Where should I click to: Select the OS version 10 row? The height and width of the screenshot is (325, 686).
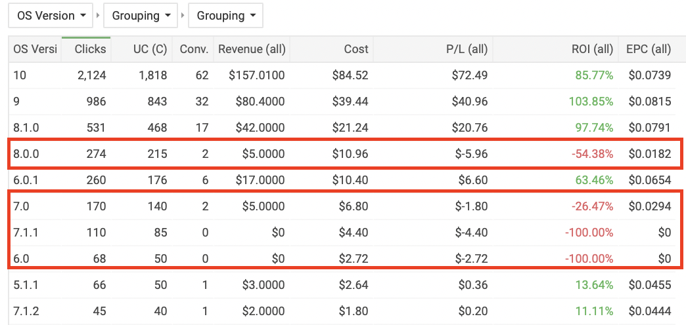coord(342,75)
